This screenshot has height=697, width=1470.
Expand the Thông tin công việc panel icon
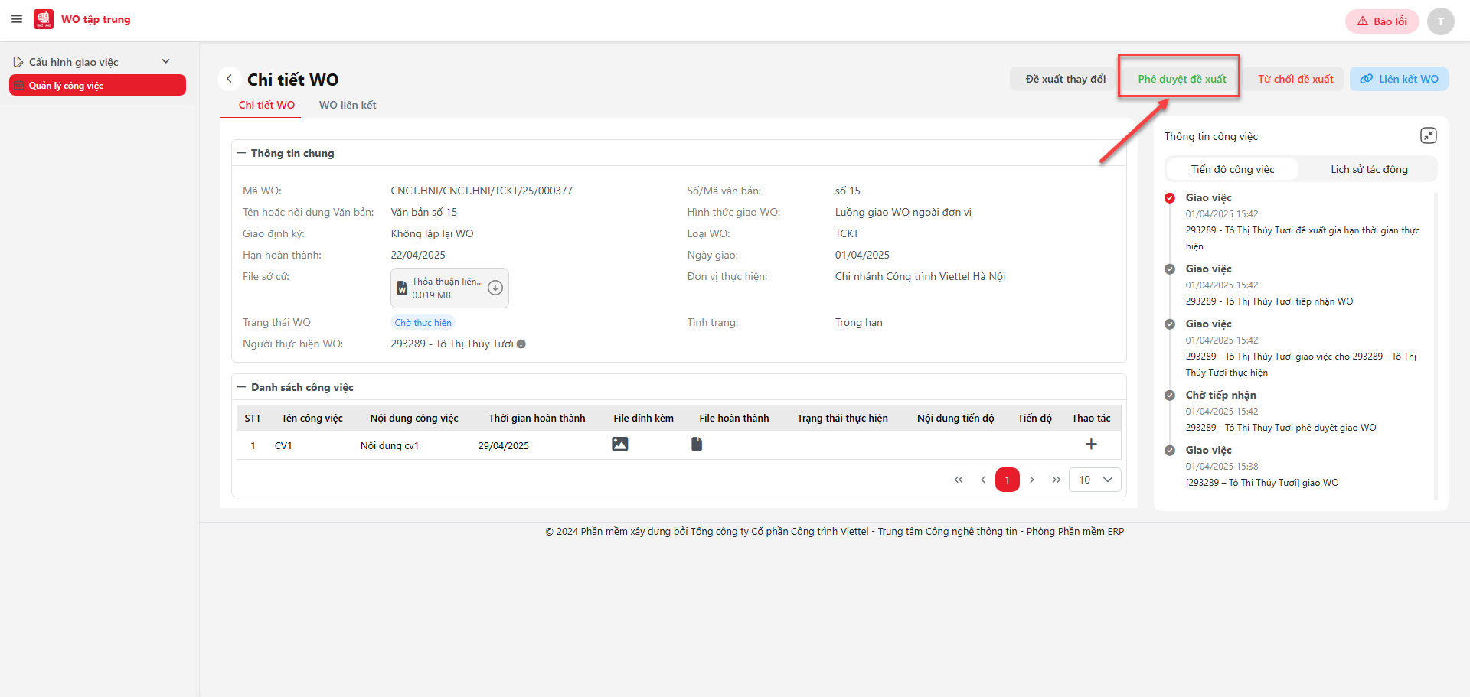(x=1428, y=135)
